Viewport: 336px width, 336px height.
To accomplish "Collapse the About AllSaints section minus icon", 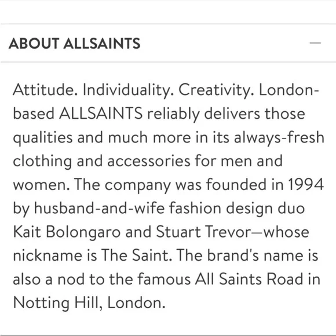I will coord(315,43).
